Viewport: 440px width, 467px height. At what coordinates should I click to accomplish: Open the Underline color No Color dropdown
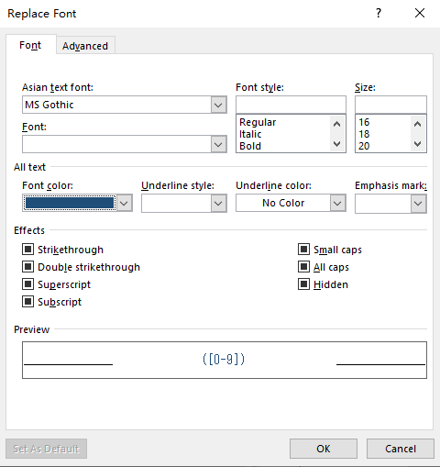click(x=337, y=203)
